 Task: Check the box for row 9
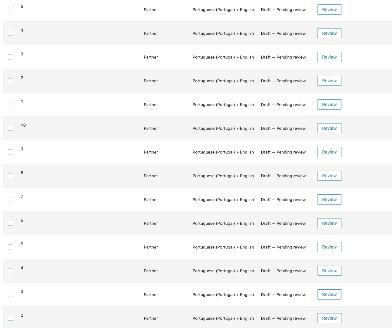pyautogui.click(x=10, y=152)
